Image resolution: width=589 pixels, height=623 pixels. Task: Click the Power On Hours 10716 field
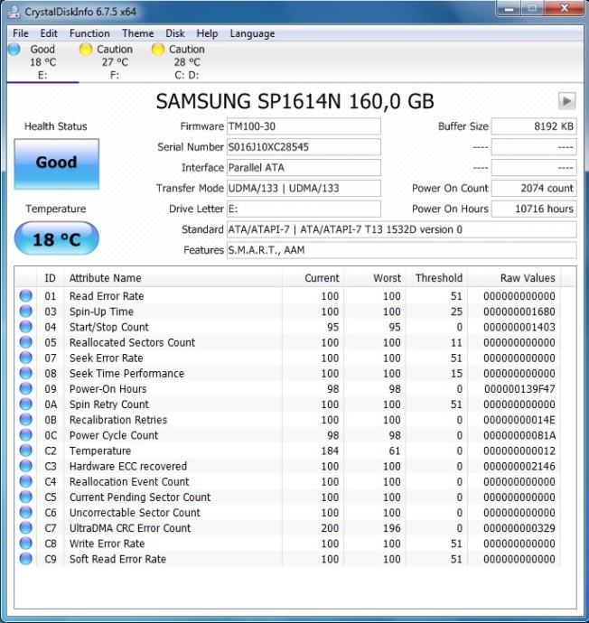point(534,209)
